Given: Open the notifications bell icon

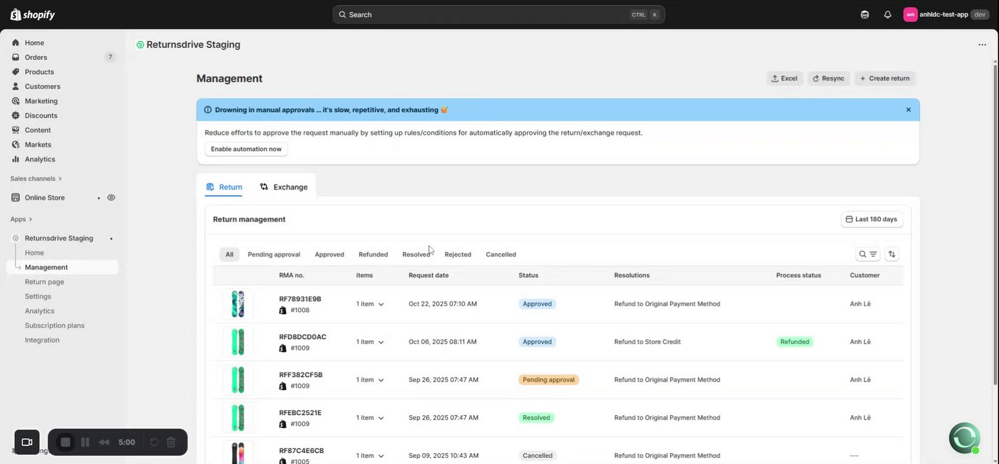Looking at the screenshot, I should [887, 15].
